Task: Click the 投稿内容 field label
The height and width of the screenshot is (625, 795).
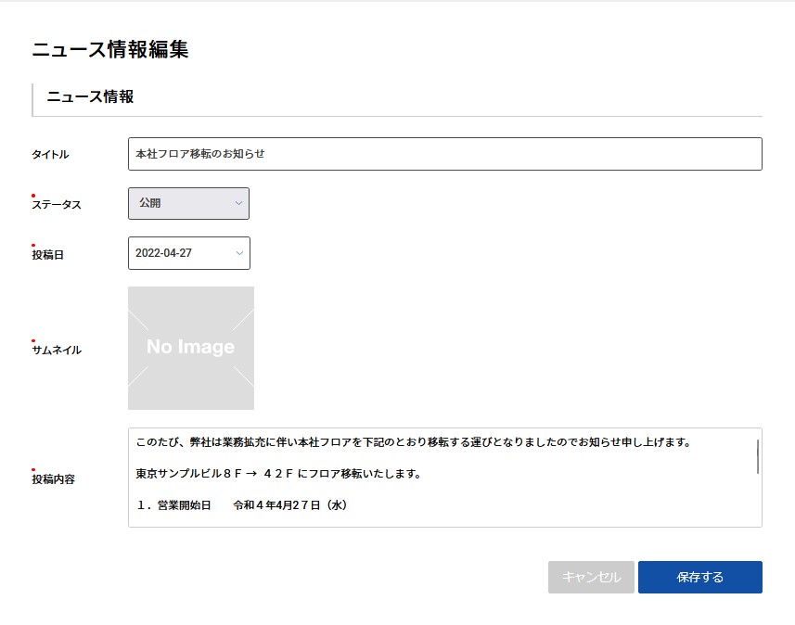Action: (x=54, y=479)
